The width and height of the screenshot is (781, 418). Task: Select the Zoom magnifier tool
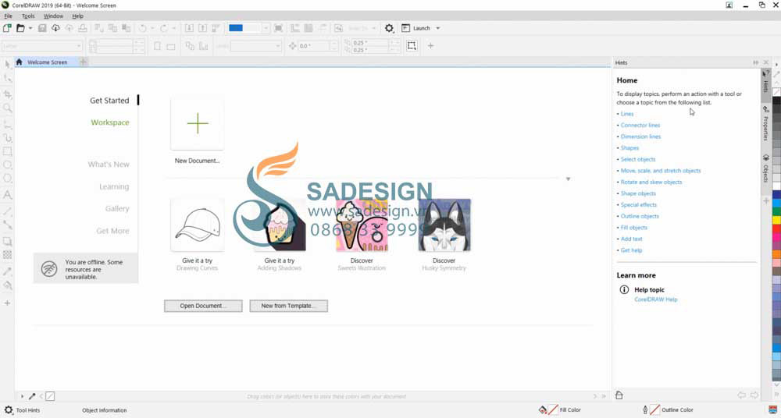pyautogui.click(x=8, y=108)
